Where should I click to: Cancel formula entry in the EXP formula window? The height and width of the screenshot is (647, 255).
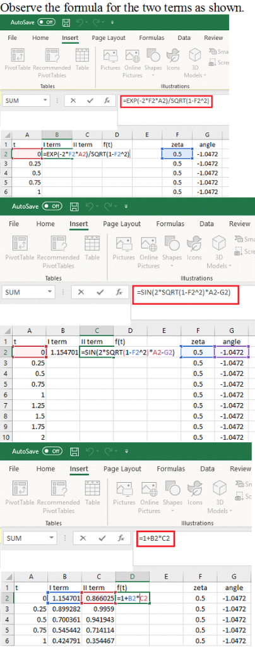[x=73, y=100]
